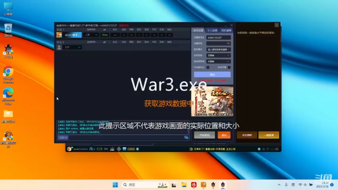
Task: Open the red NetEase Music taskbar icon
Action: [x=194, y=185]
